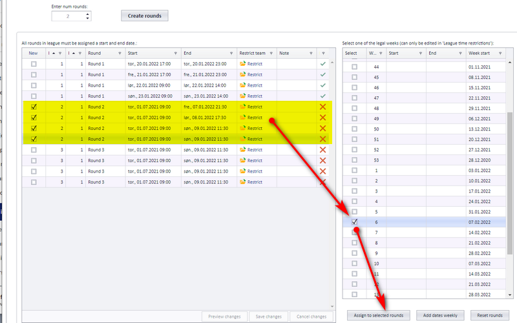517x323 pixels.
Task: Open filter for weeks table Start column
Action: tap(421, 54)
